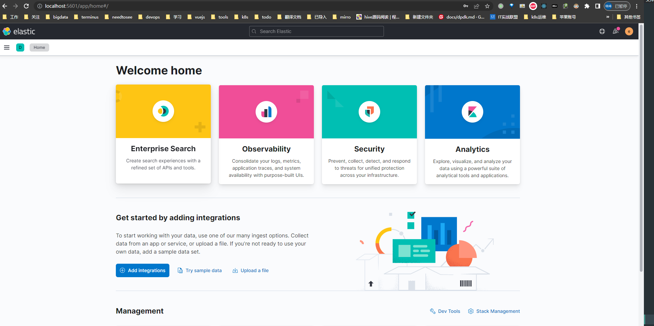Open the needtosee bookmark folder
This screenshot has height=326, width=654.
(119, 17)
